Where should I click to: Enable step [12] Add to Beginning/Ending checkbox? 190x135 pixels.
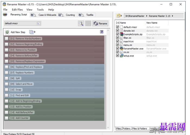click(x=7, y=101)
